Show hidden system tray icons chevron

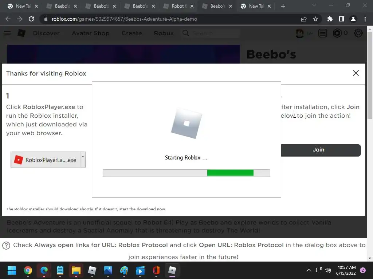[x=309, y=270]
